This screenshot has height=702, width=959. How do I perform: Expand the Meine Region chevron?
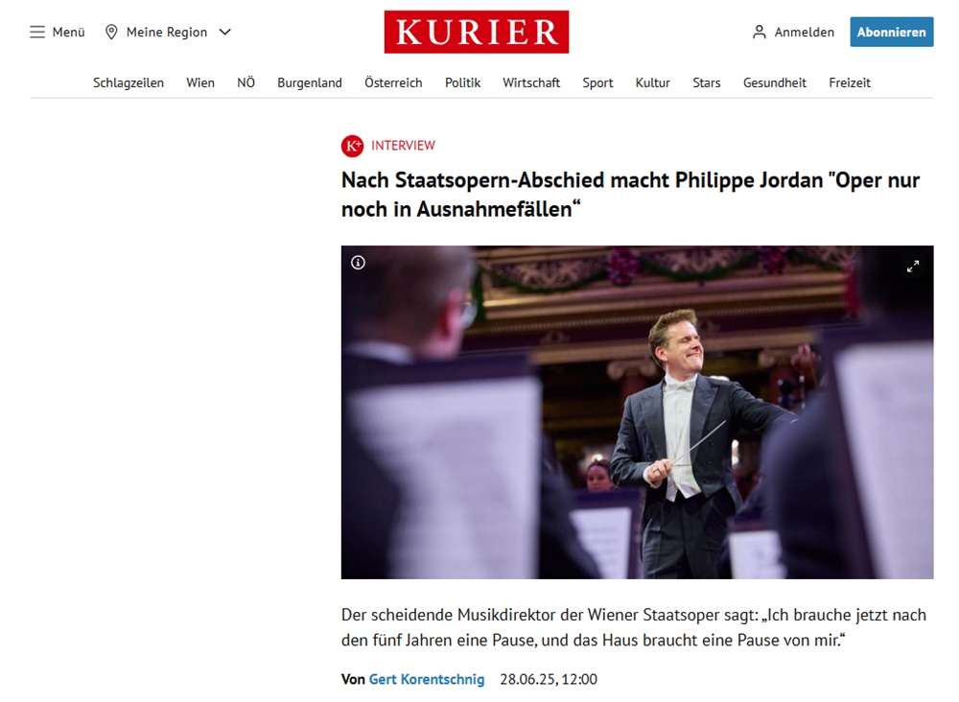pos(225,32)
